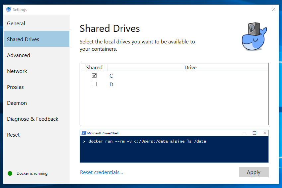Open the Daemon settings section
The width and height of the screenshot is (282, 188).
[x=36, y=103]
